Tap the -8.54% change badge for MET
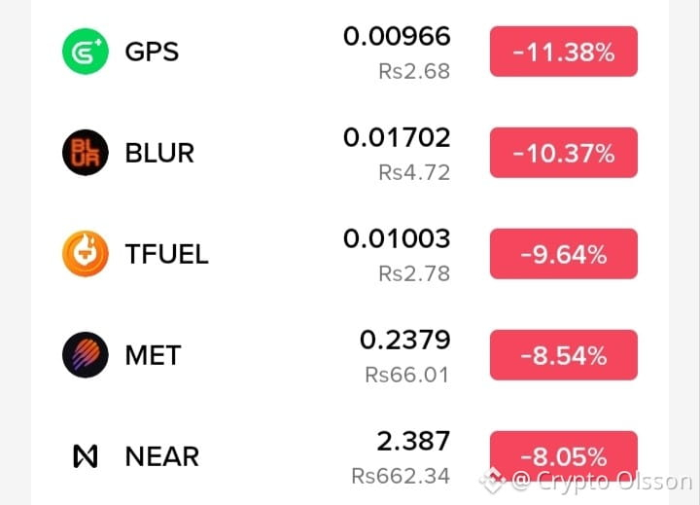The width and height of the screenshot is (700, 505). (563, 355)
